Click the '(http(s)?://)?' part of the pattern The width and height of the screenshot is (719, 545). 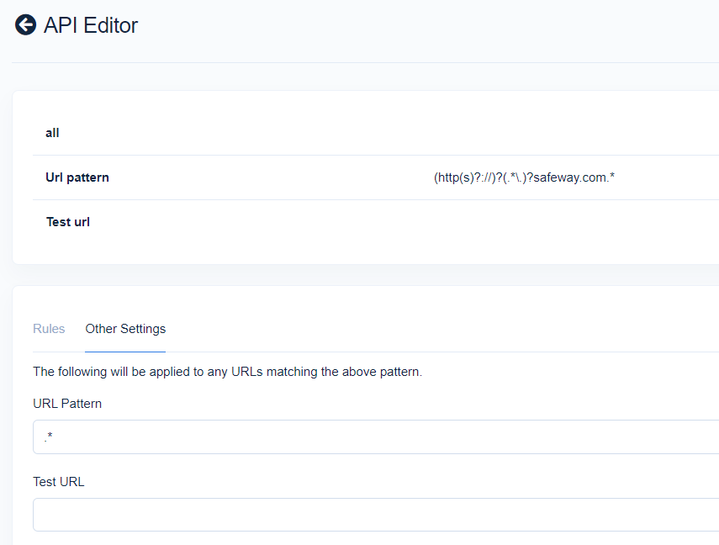click(468, 177)
